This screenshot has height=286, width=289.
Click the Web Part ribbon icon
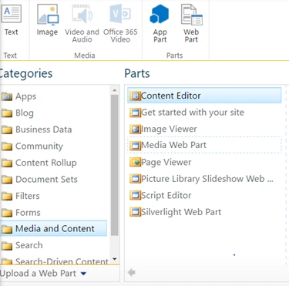(x=192, y=15)
